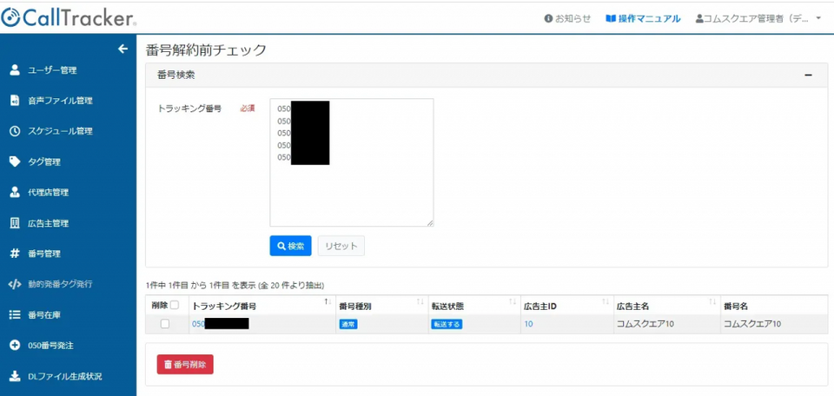Sort by the トラッキング番号 column arrows
The width and height of the screenshot is (834, 396).
click(x=328, y=301)
